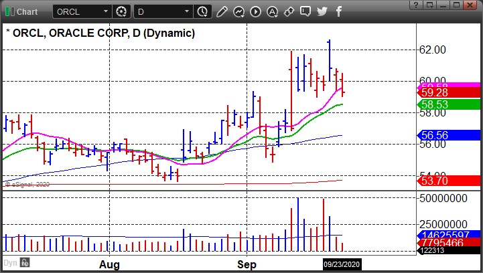Viewport: 483px width, 273px height.
Task: Click the blue 14625597 volume label
Action: [x=449, y=234]
